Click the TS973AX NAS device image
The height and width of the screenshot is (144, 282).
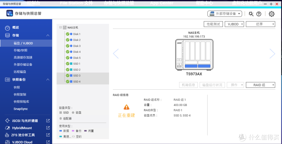click(194, 55)
